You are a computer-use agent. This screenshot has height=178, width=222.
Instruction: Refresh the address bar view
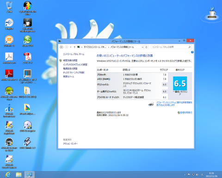[x=147, y=47]
